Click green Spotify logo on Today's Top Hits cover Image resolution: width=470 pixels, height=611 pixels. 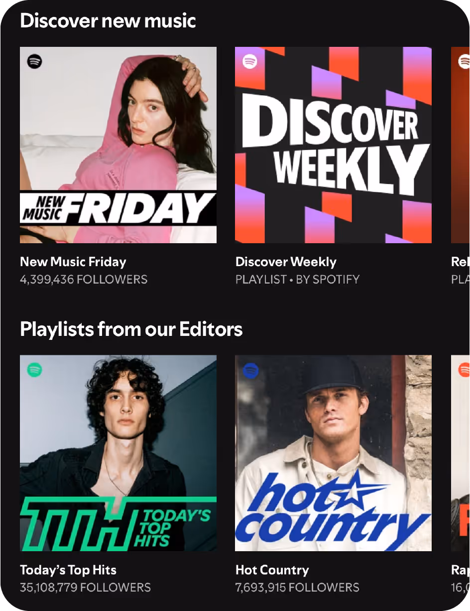click(x=34, y=370)
